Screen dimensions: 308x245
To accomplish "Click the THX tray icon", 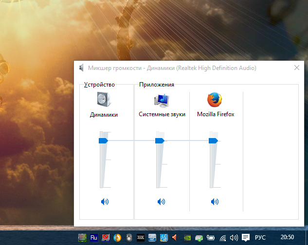I will [141, 238].
